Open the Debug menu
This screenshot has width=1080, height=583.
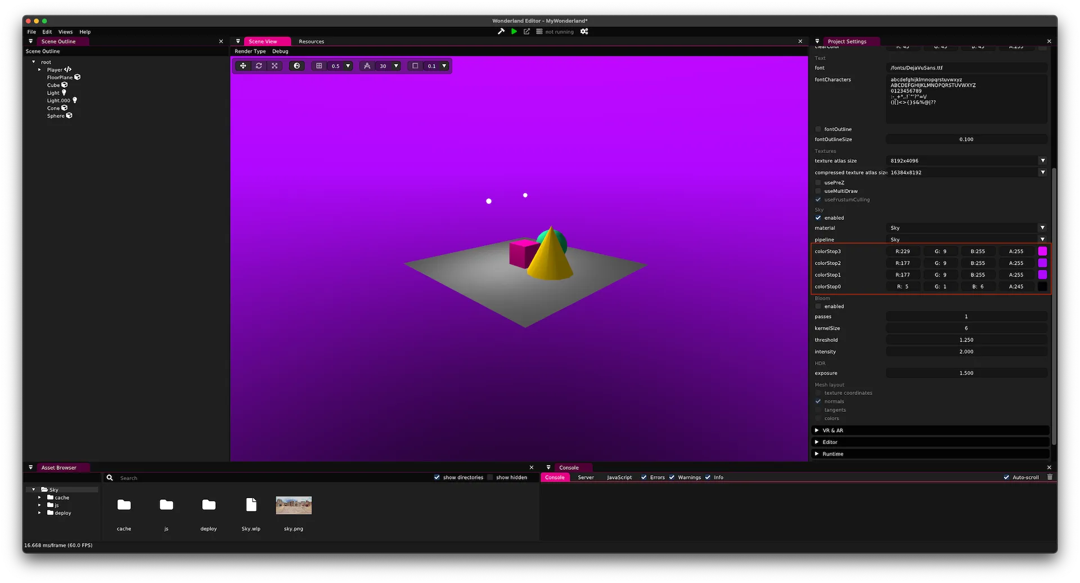[280, 51]
